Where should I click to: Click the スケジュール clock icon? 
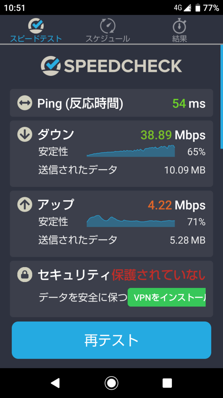(x=107, y=25)
